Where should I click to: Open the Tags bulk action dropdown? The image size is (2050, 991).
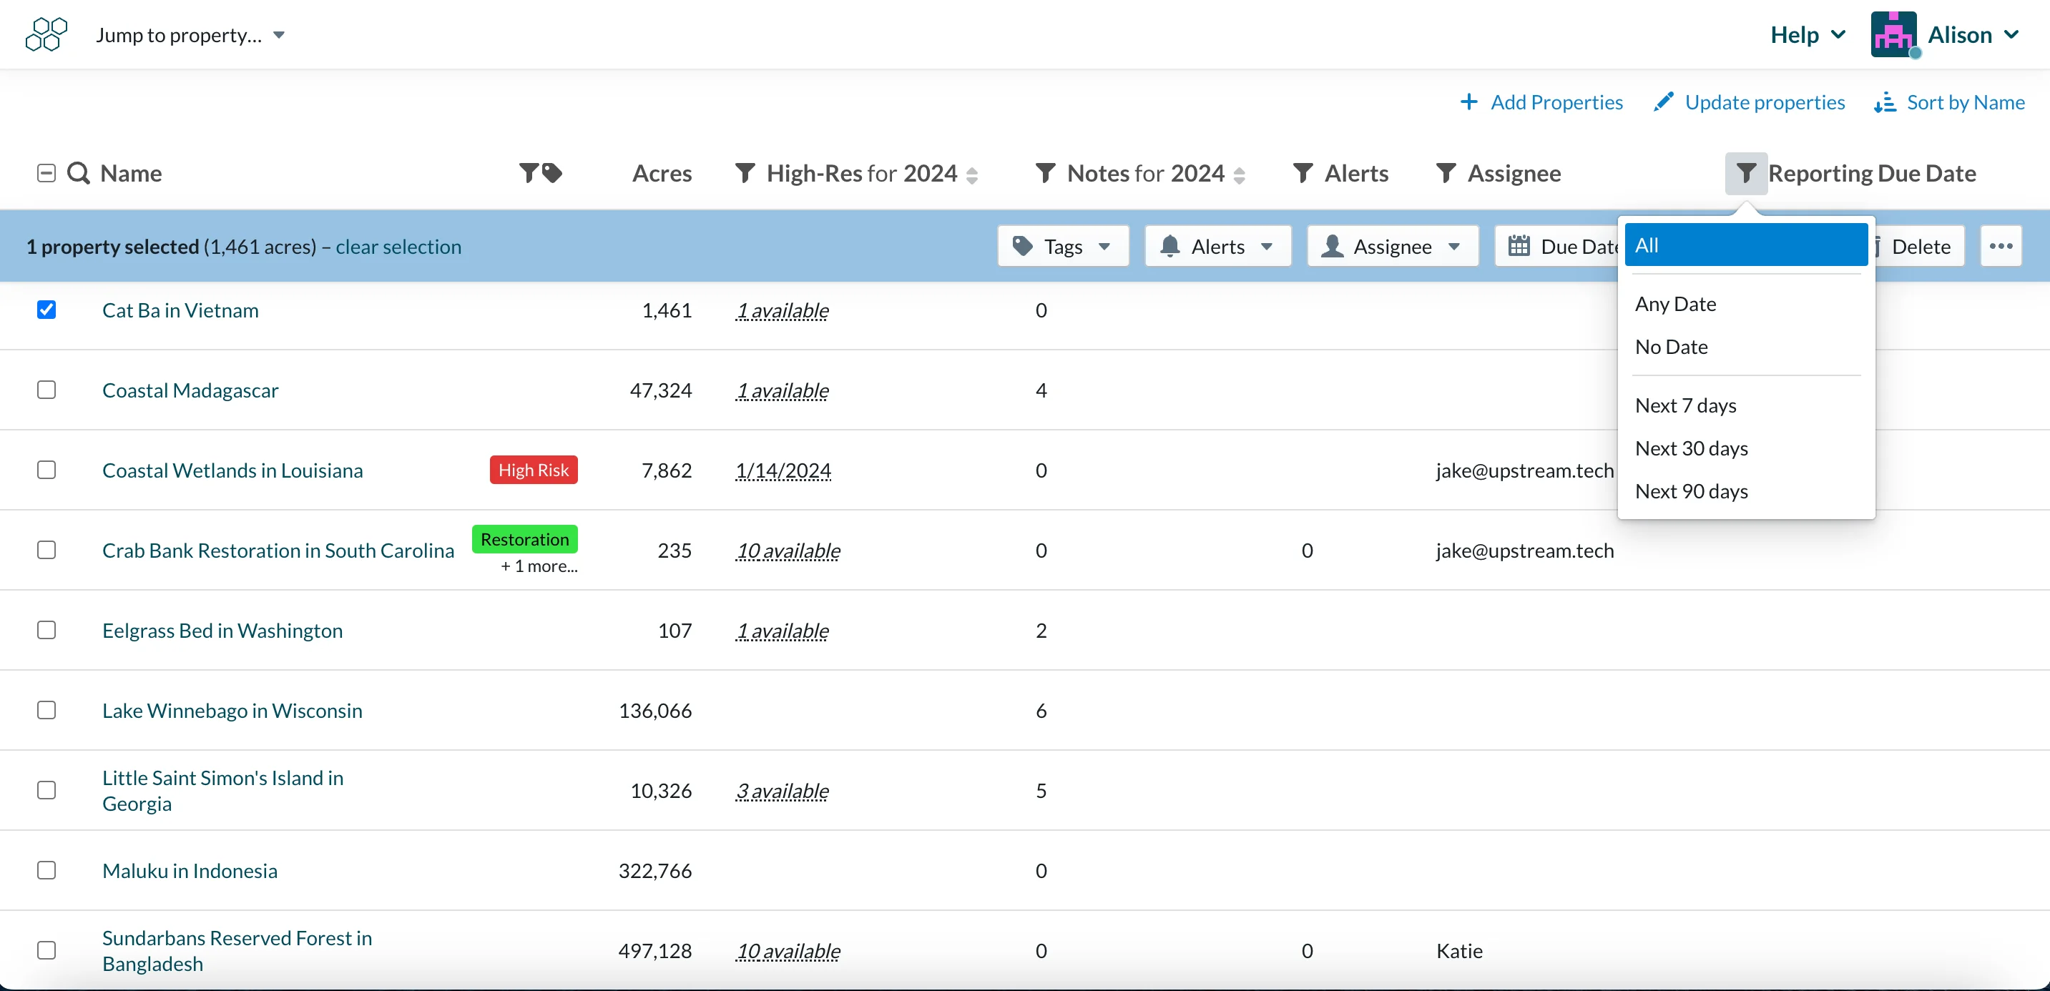point(1062,247)
